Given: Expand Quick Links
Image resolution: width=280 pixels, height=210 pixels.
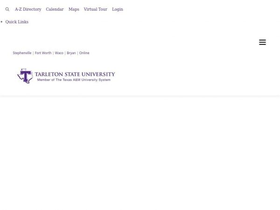Looking at the screenshot, I should click(17, 22).
